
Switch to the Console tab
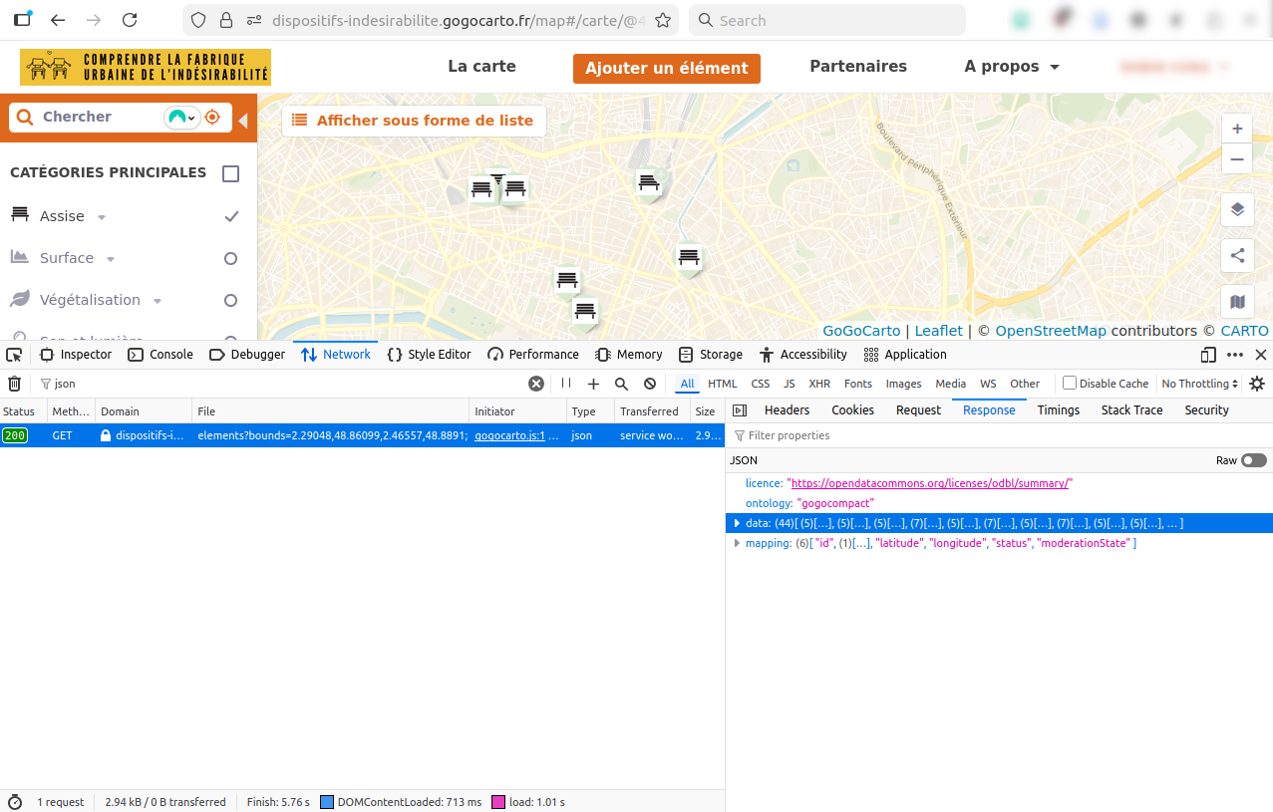click(x=160, y=355)
